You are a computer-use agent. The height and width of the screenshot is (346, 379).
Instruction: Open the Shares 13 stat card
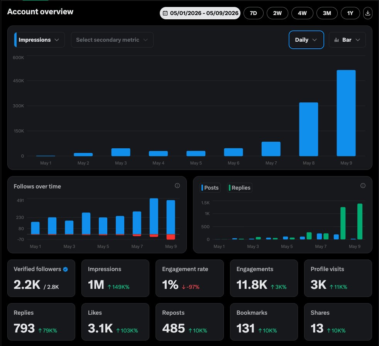(338, 322)
